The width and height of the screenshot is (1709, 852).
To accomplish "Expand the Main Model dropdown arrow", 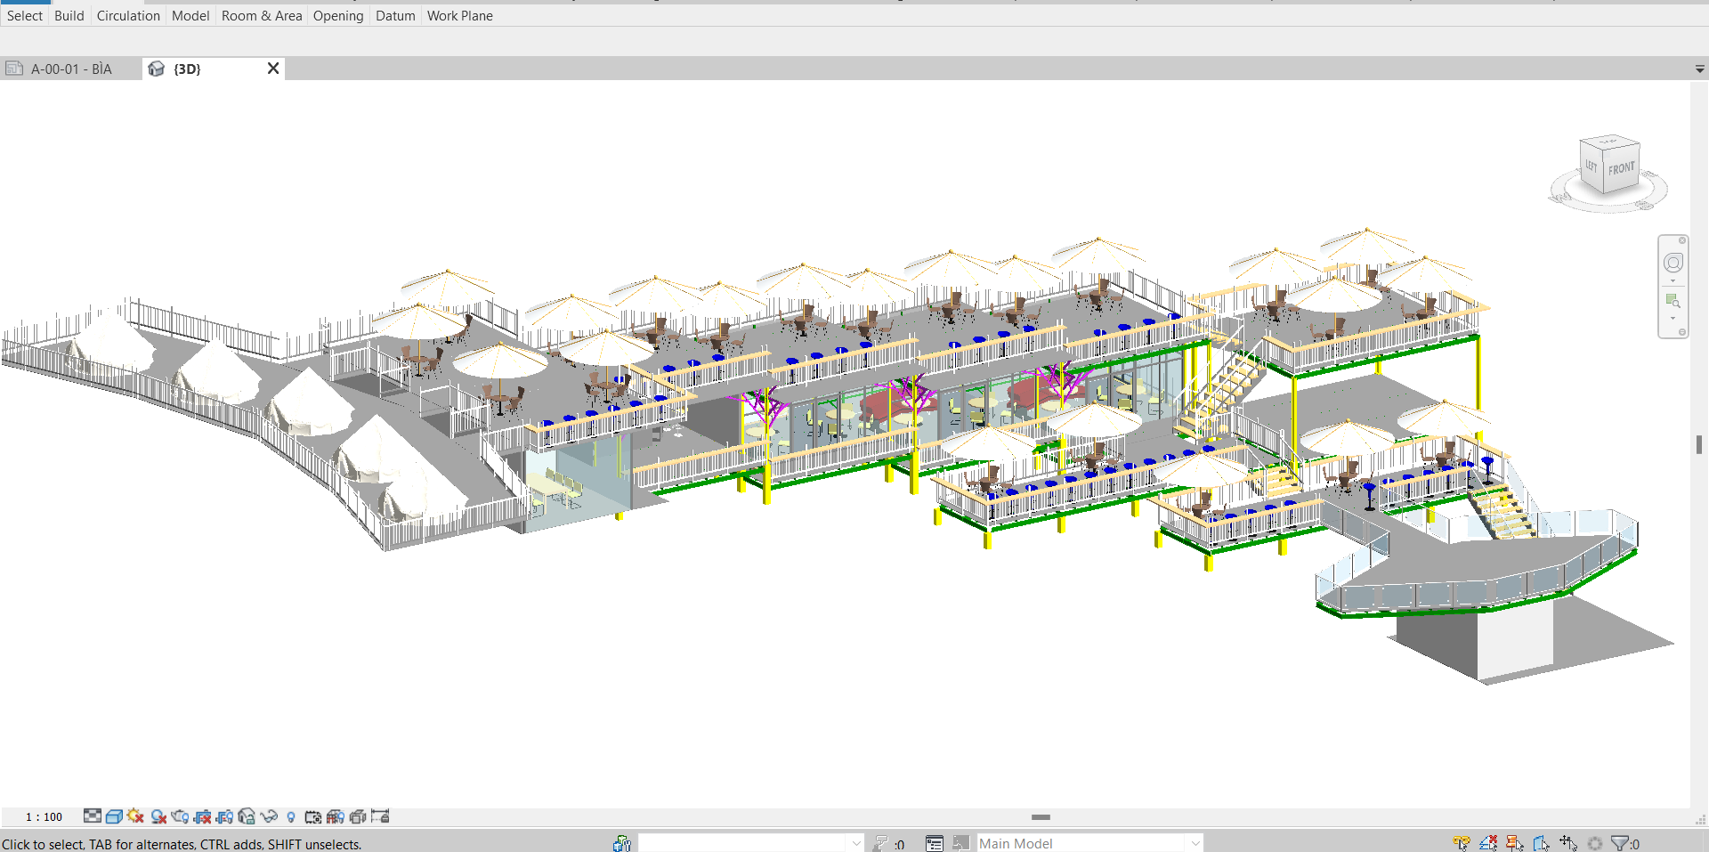I will click(x=1195, y=843).
